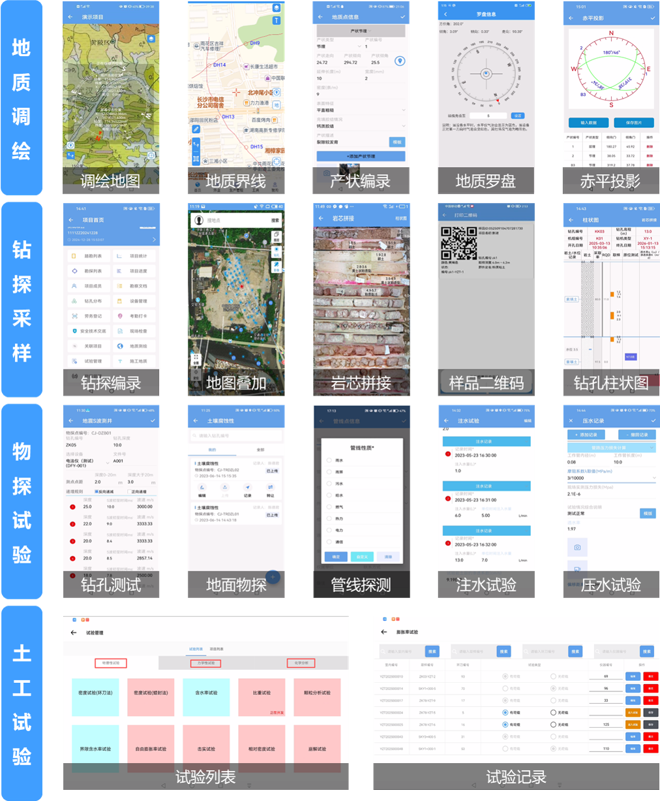Select 有荷载 radio in fourth table row

[x=505, y=712]
